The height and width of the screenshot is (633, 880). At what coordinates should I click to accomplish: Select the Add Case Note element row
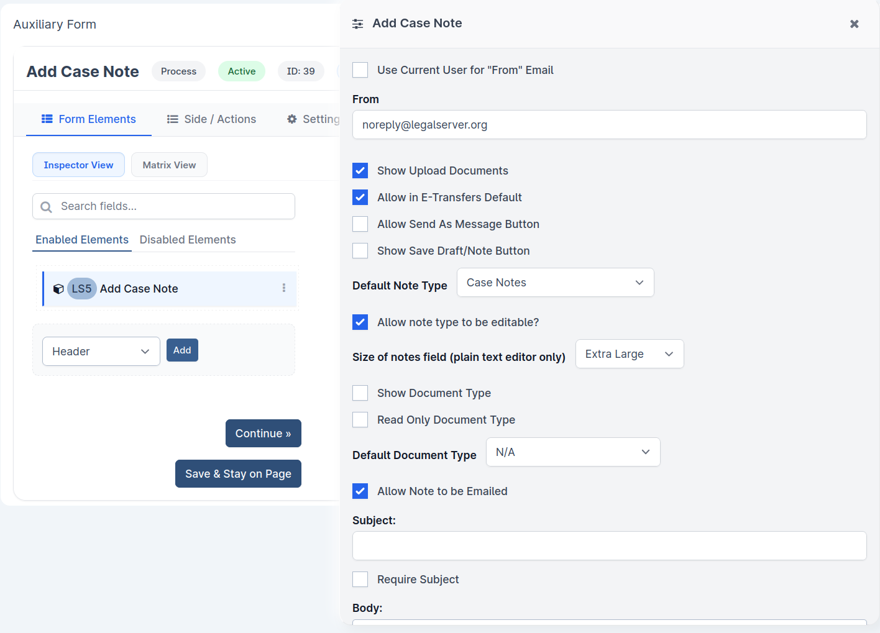[170, 289]
